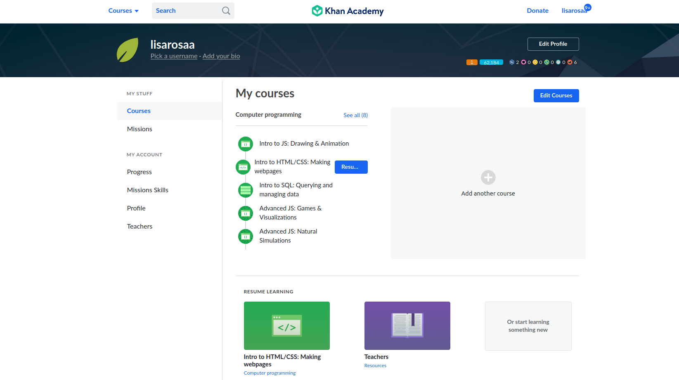Screen dimensions: 679x380
Task: Open the green HTML/CSS resume thumbnail
Action: coord(287,326)
